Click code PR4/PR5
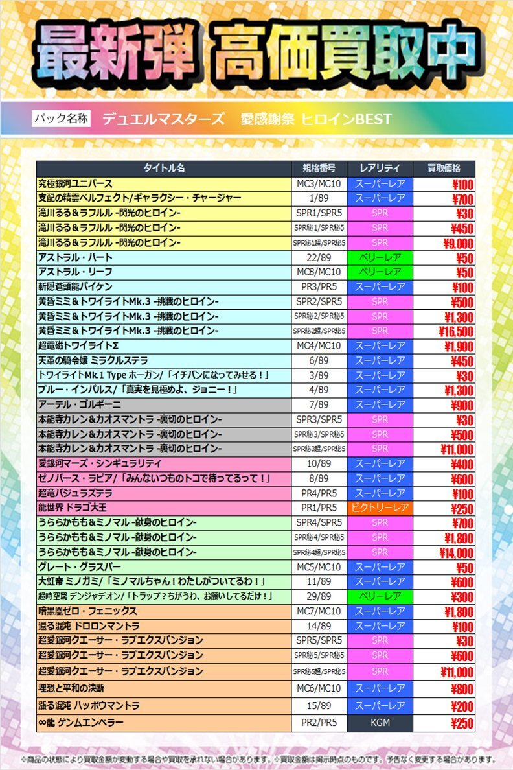Viewport: 513px width, 770px height. tap(319, 493)
